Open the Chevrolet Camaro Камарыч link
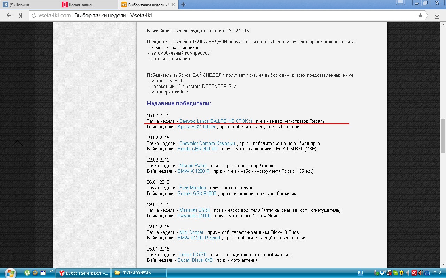Image resolution: width=446 pixels, height=278 pixels. (207, 143)
